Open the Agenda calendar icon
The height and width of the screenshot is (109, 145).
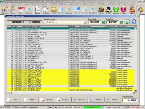pos(21,10)
